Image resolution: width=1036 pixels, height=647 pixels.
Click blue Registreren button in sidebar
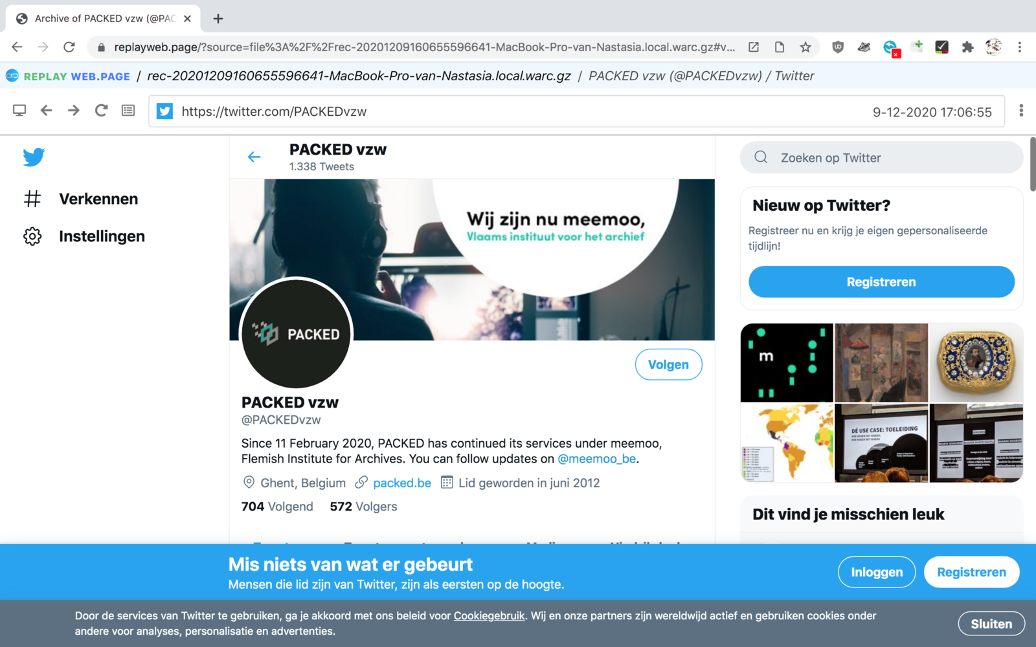point(881,282)
